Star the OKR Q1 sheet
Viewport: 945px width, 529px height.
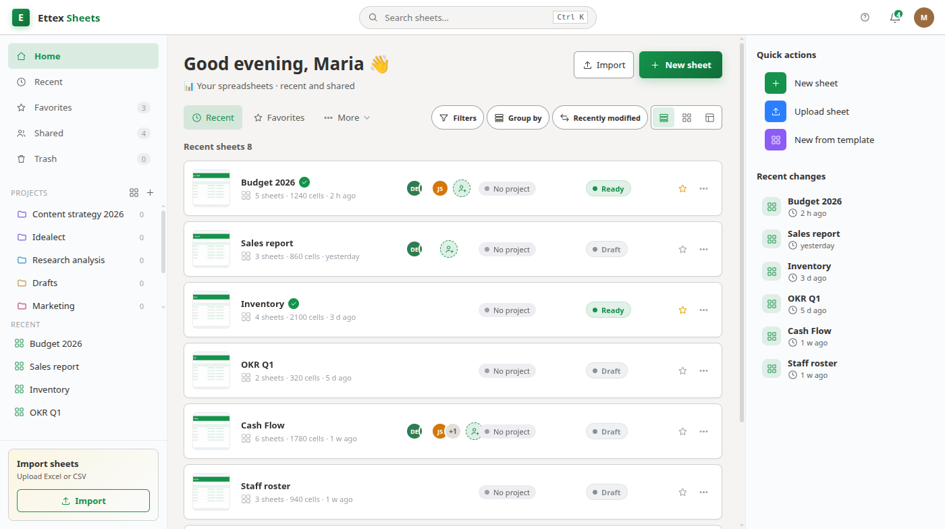682,371
